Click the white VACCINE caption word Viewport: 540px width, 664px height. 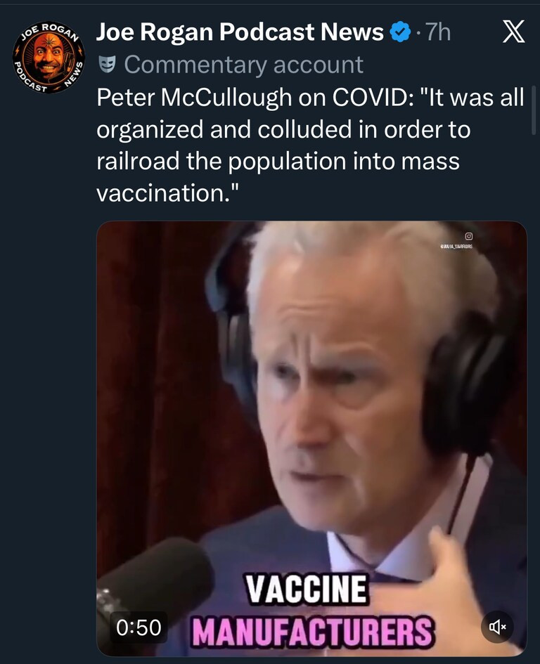pyautogui.click(x=307, y=589)
